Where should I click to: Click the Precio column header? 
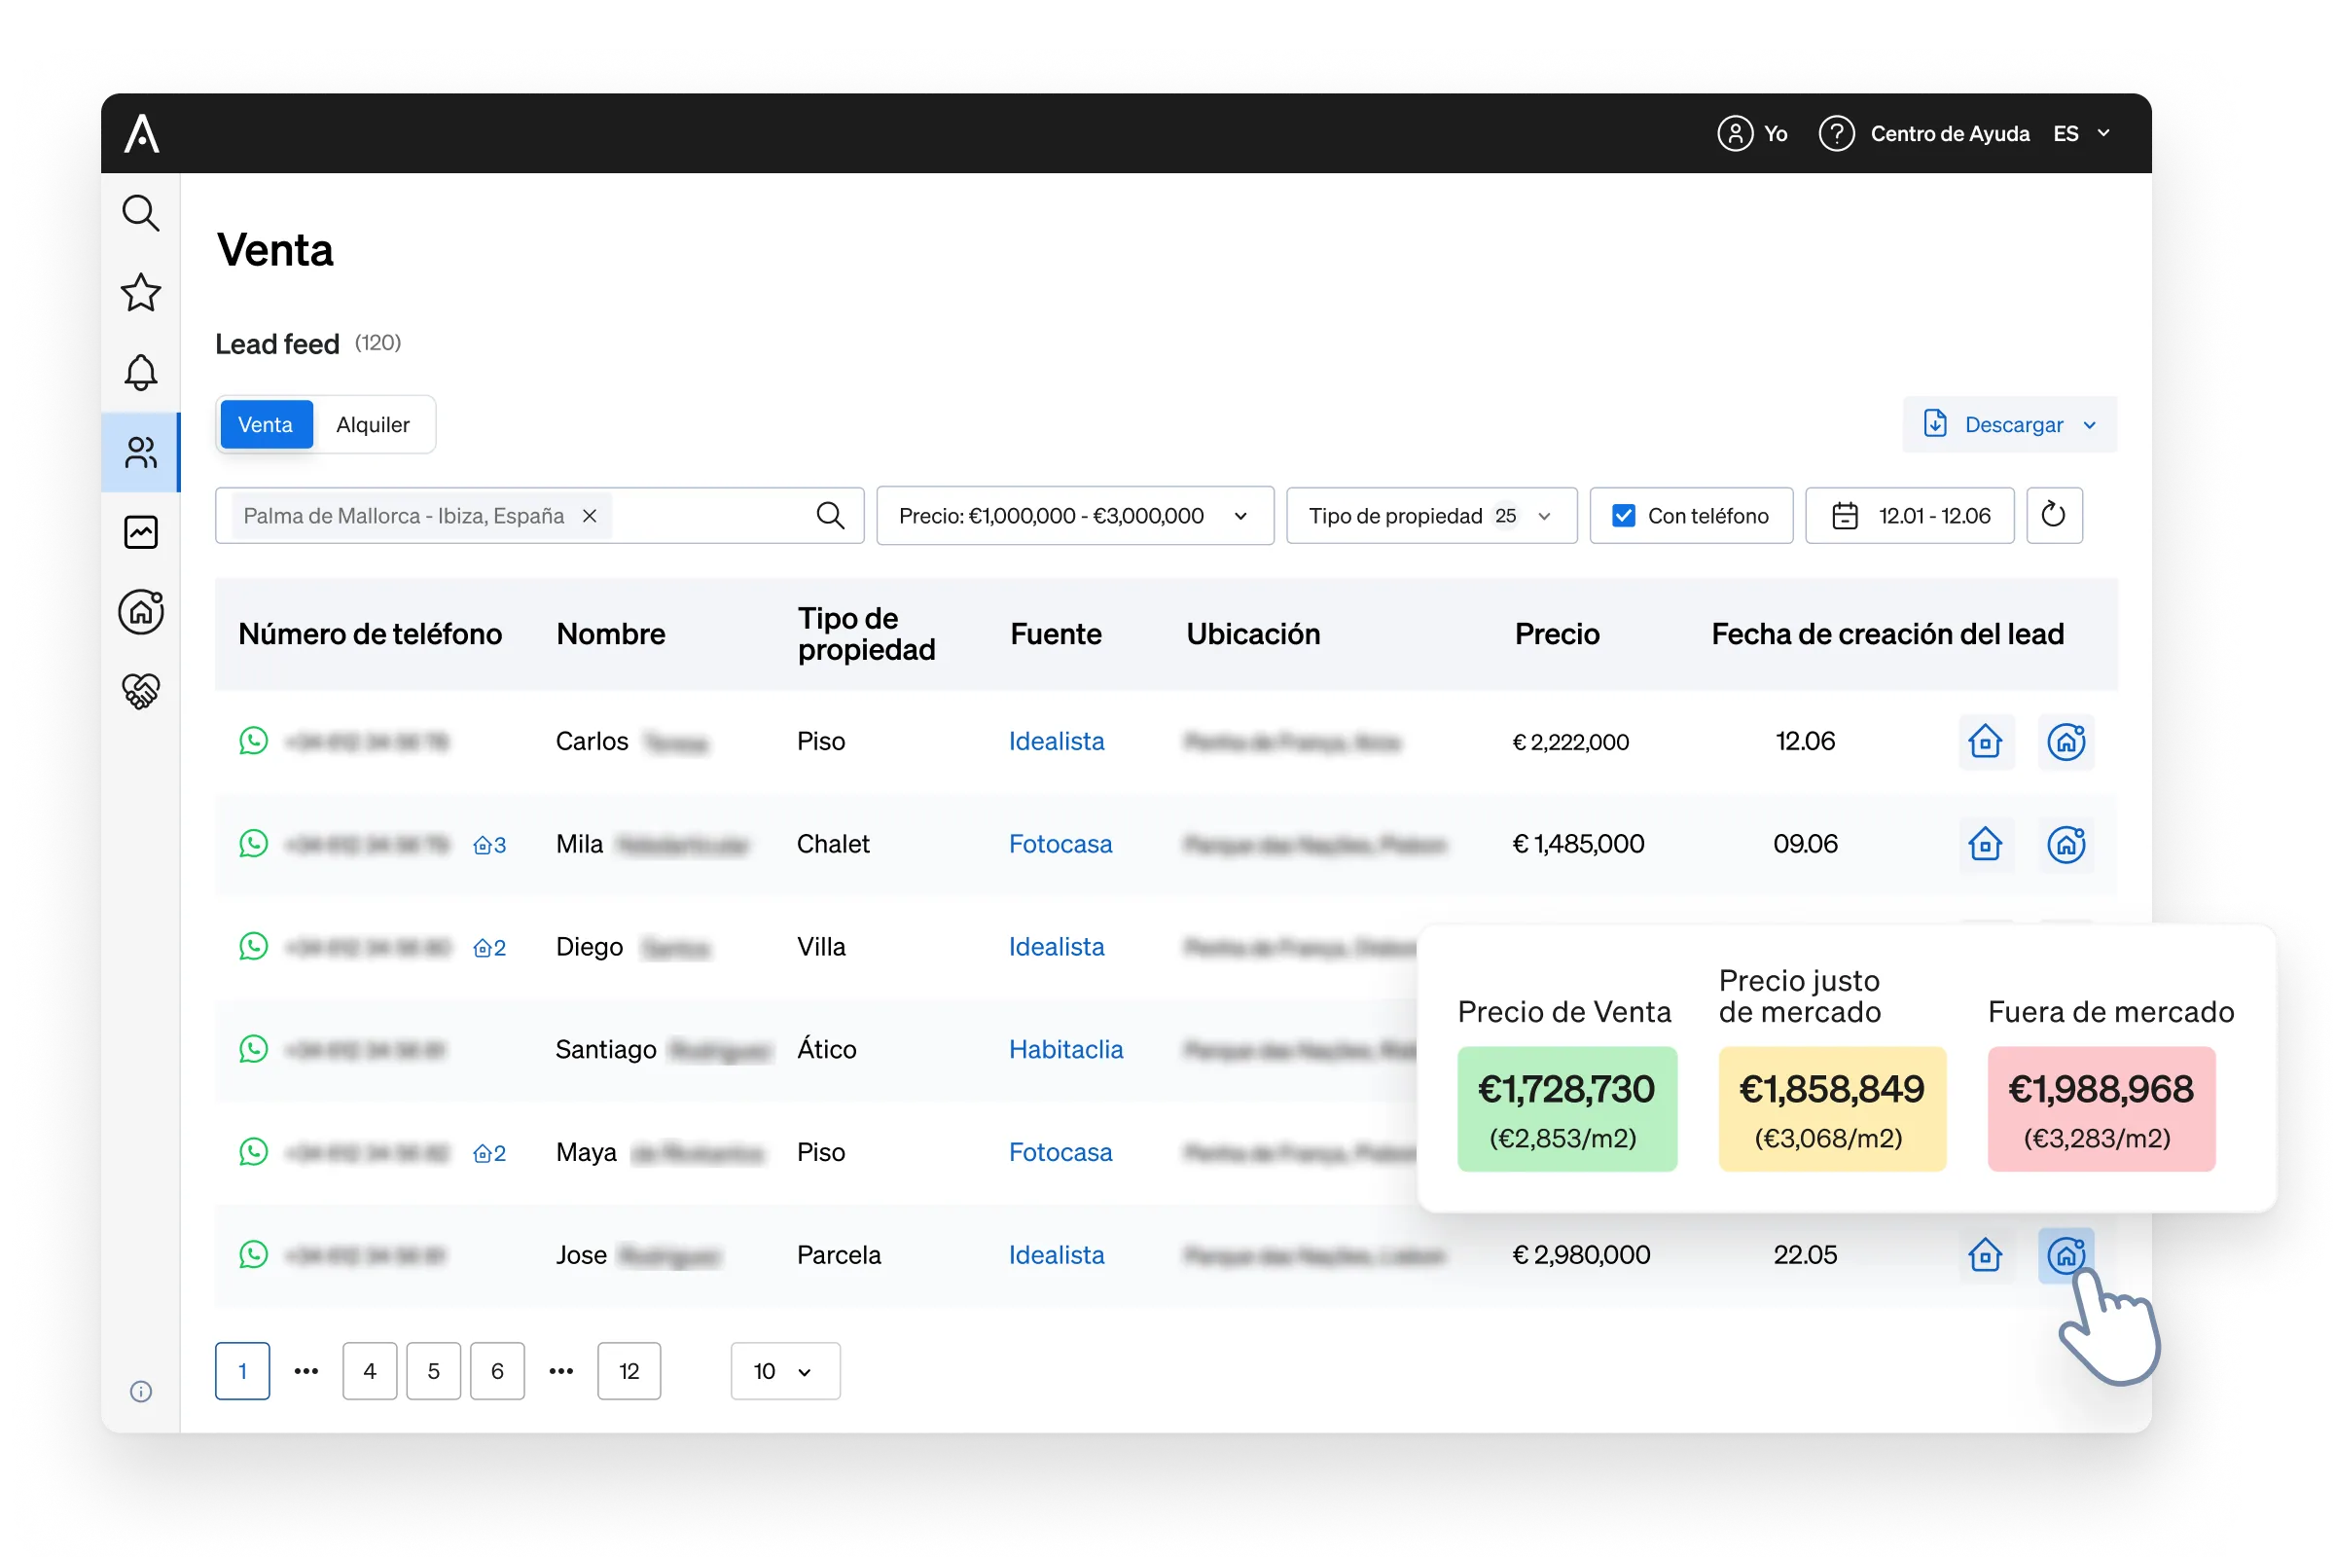point(1557,634)
